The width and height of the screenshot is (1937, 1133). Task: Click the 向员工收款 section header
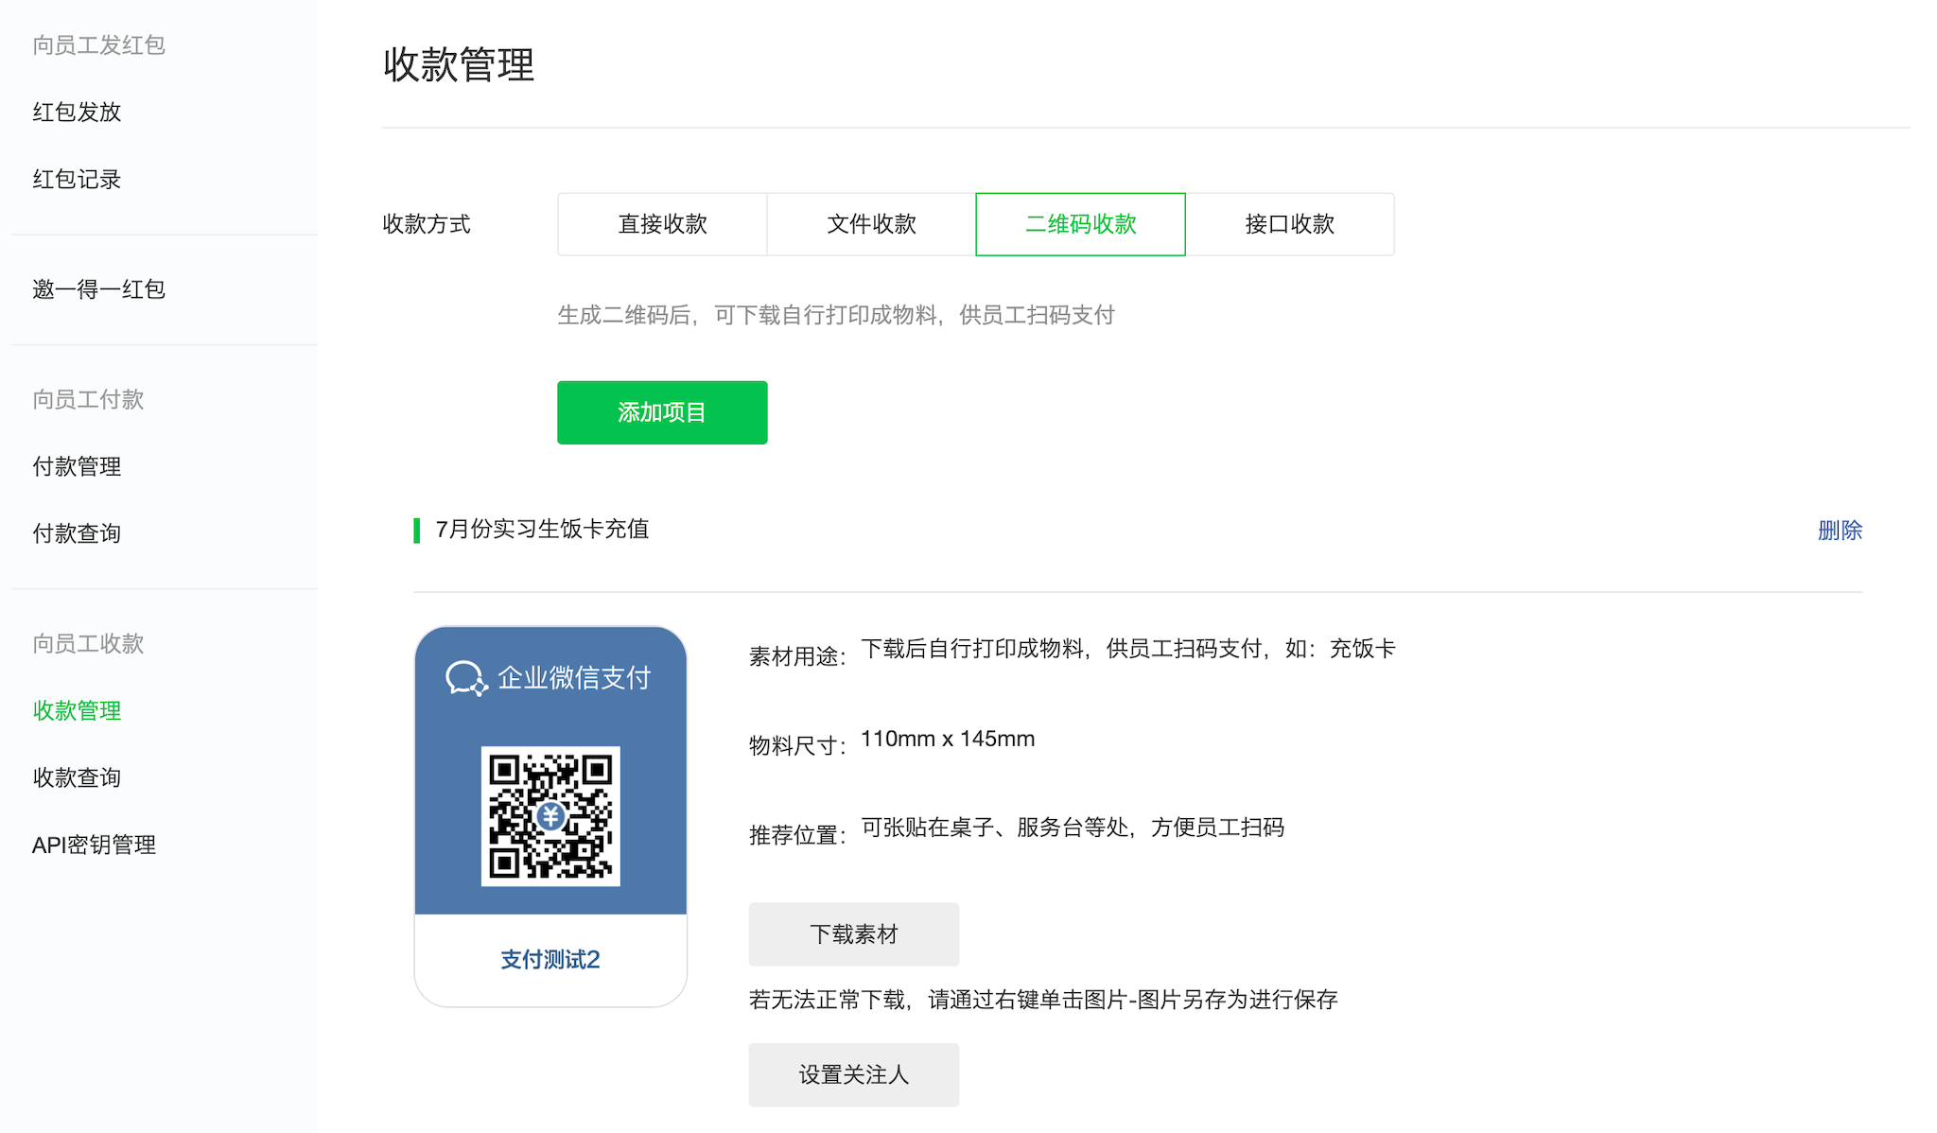[88, 643]
